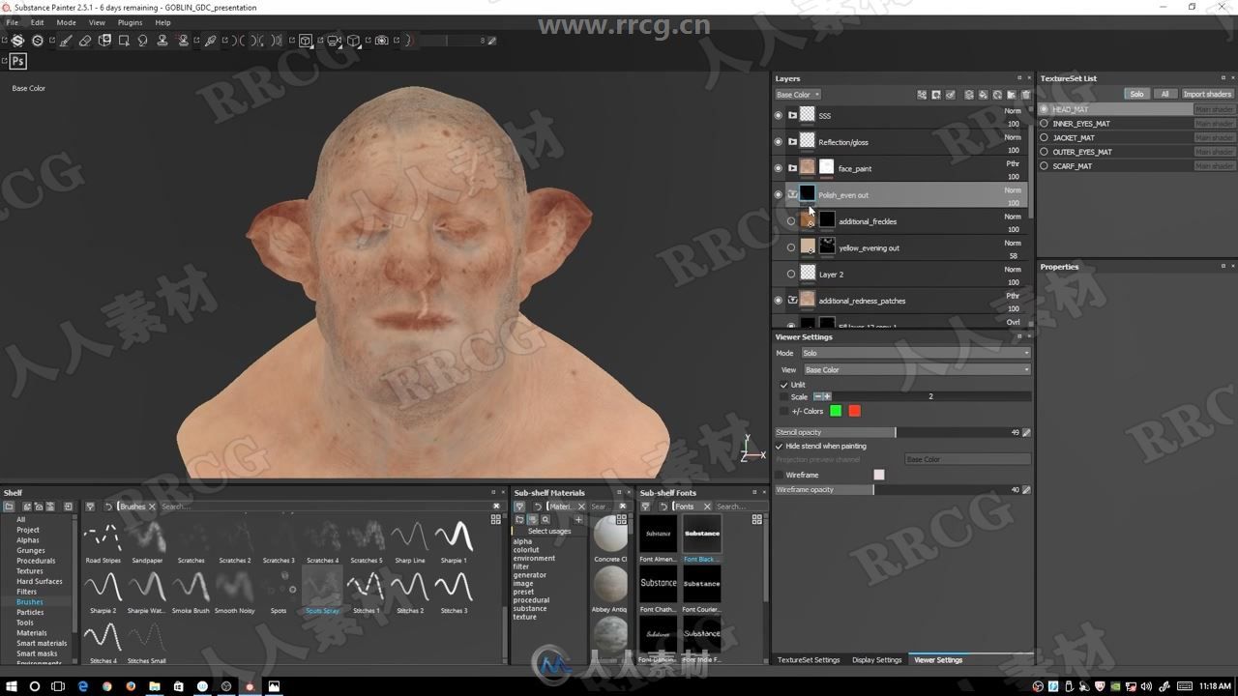This screenshot has height=696, width=1238.
Task: Open the Iray render camera icon
Action: tap(381, 41)
